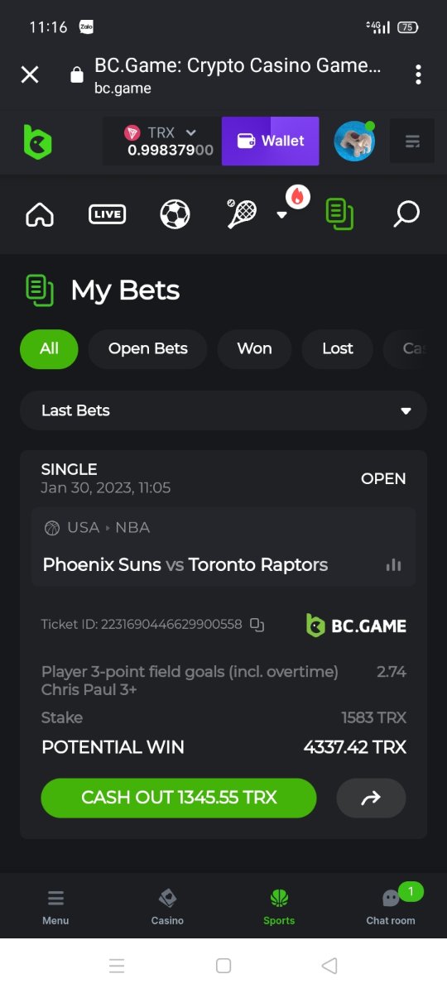Select the tennis racket sport icon

click(242, 214)
